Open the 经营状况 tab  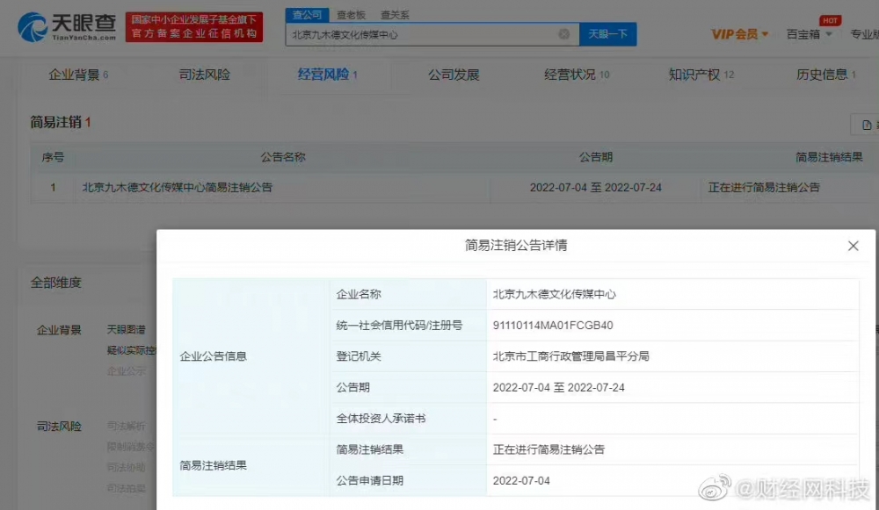pos(569,75)
